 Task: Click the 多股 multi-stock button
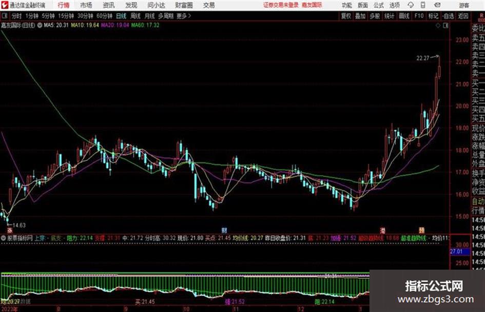375,16
